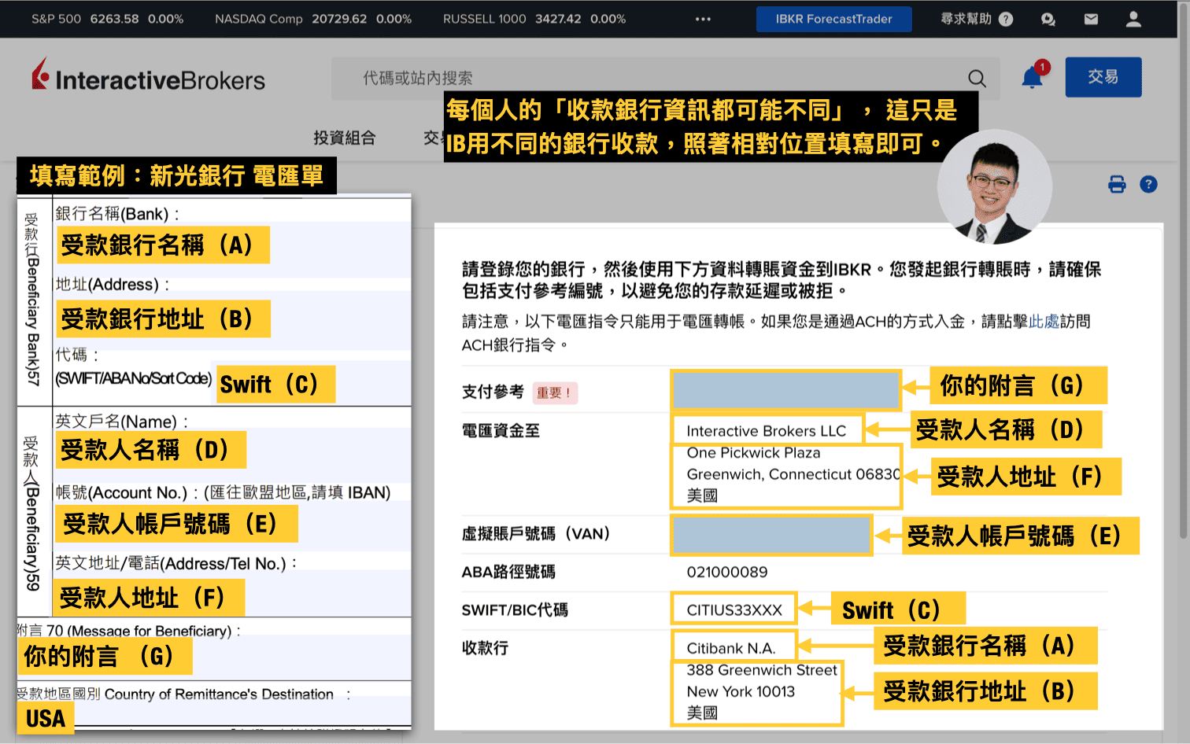
Task: Click the Citibank N.A. bank name
Action: 731,648
